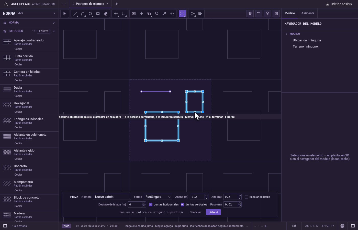Click Cancelar in the Pieza panel

tap(195, 212)
